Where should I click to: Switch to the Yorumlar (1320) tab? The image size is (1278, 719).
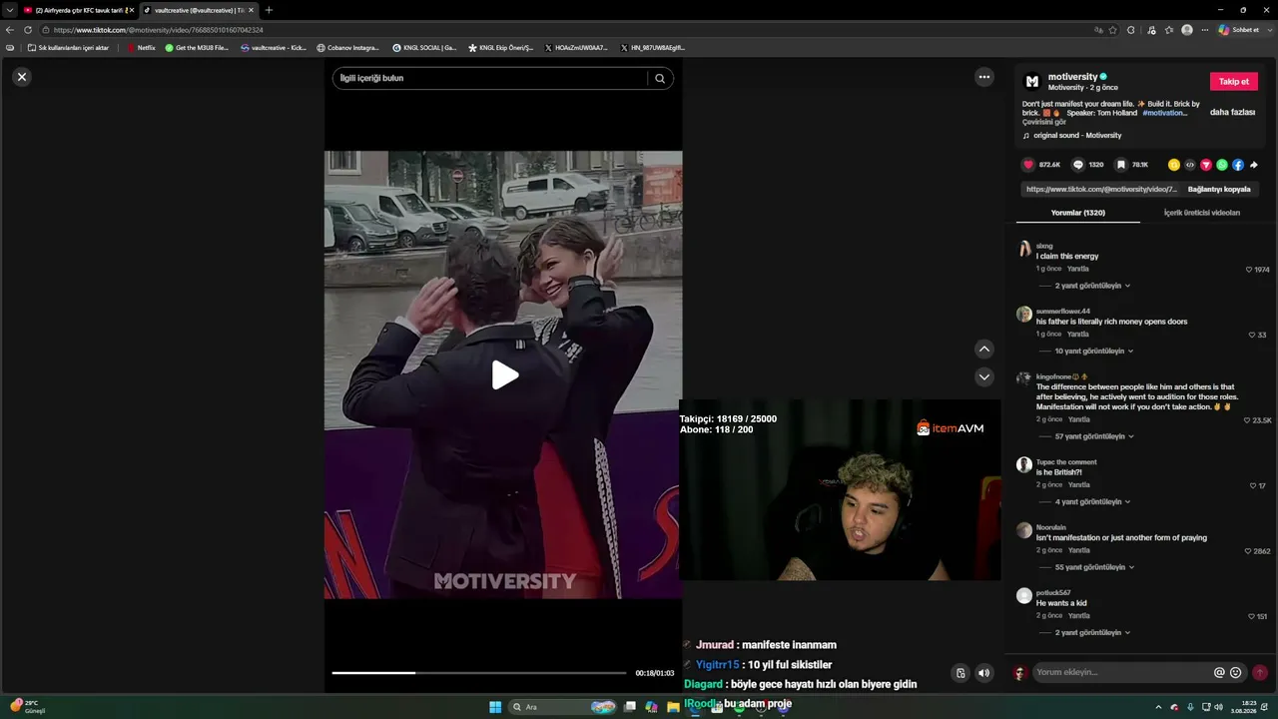coord(1078,213)
